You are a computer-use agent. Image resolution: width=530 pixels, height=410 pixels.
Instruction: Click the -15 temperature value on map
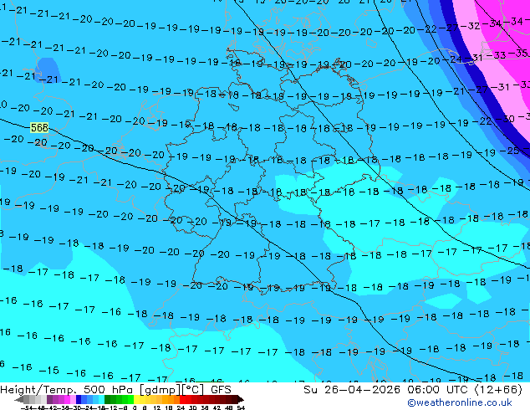[x=49, y=371]
